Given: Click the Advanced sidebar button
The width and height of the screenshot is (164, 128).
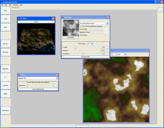Looking at the screenshot, I should (5, 110).
